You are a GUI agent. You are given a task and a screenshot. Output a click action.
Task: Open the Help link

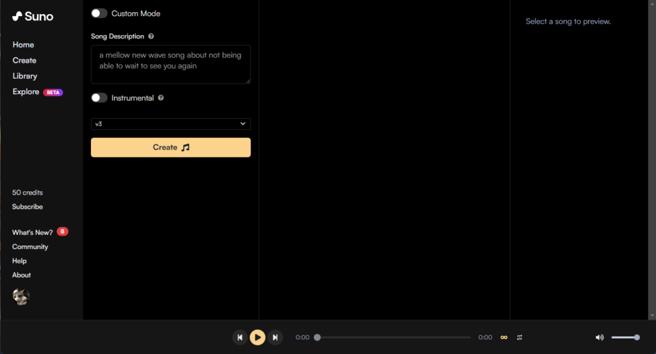[19, 261]
